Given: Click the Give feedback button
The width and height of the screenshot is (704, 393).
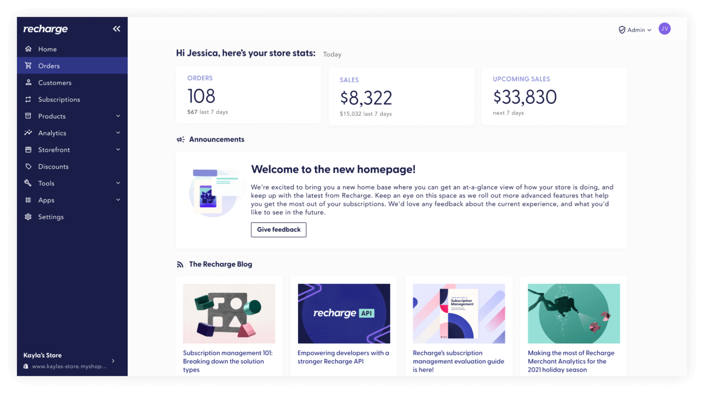Looking at the screenshot, I should (x=278, y=229).
